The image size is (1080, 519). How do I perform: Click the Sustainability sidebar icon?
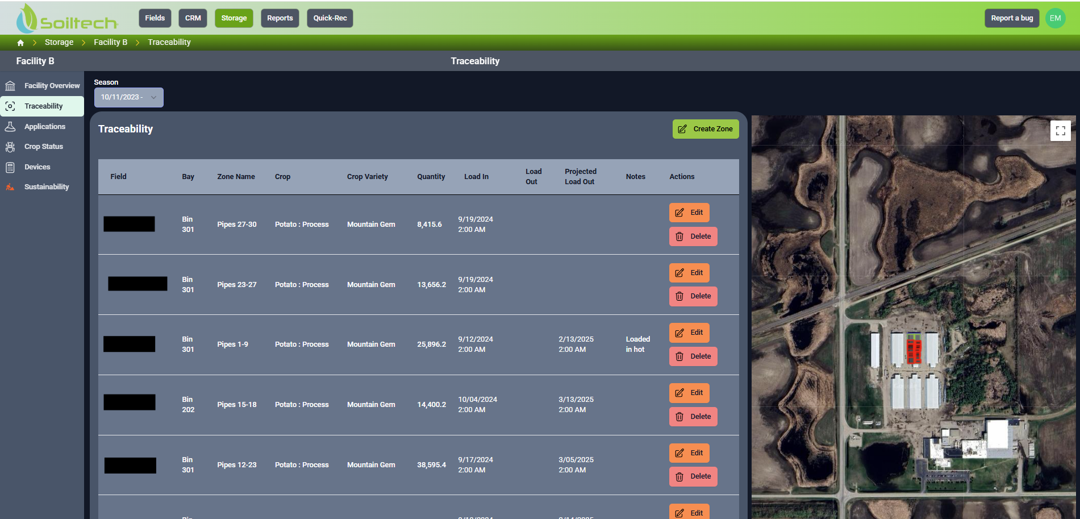tap(10, 187)
